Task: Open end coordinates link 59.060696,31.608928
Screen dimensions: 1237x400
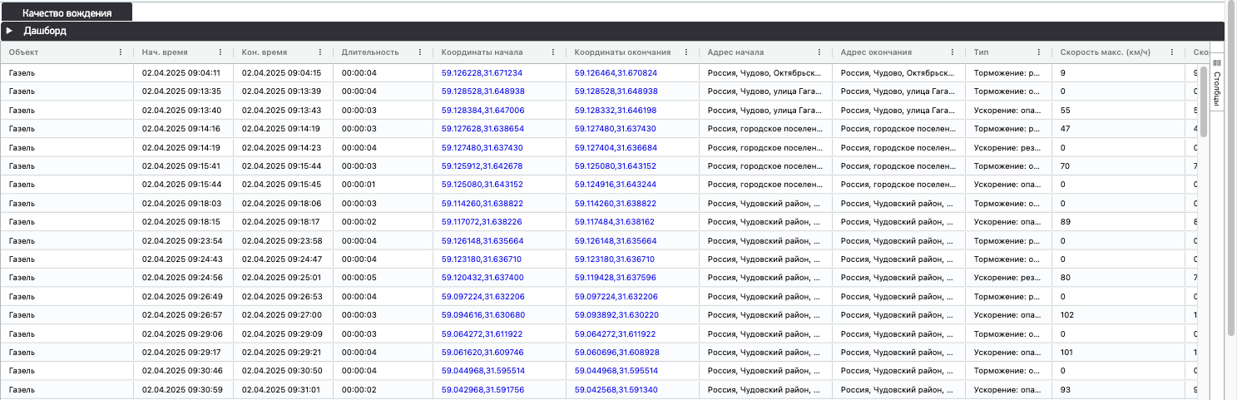Action: click(616, 352)
